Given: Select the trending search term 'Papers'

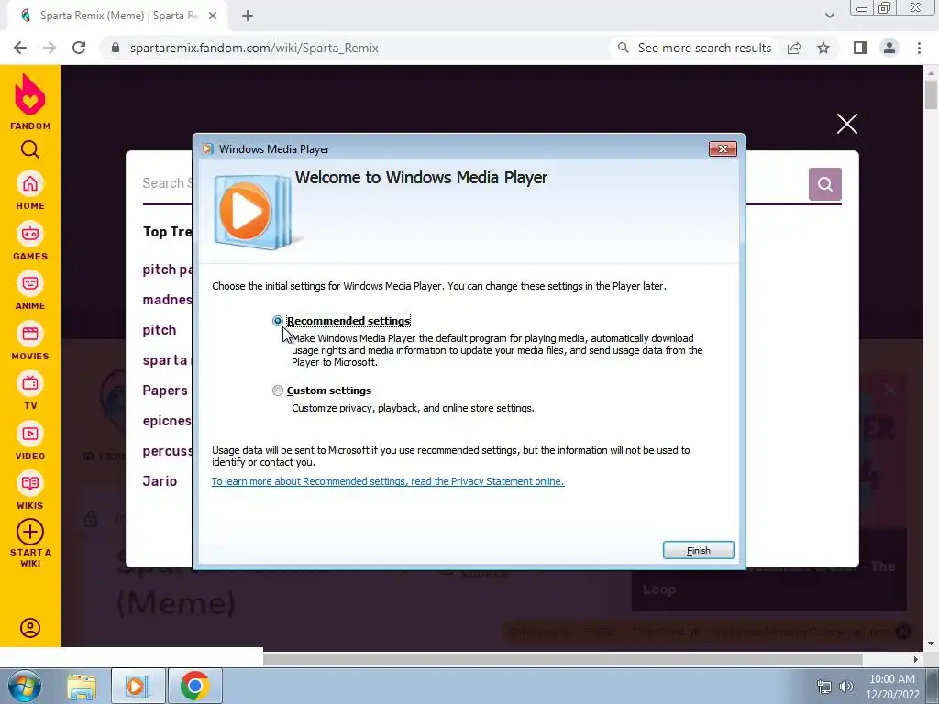Looking at the screenshot, I should [x=165, y=390].
